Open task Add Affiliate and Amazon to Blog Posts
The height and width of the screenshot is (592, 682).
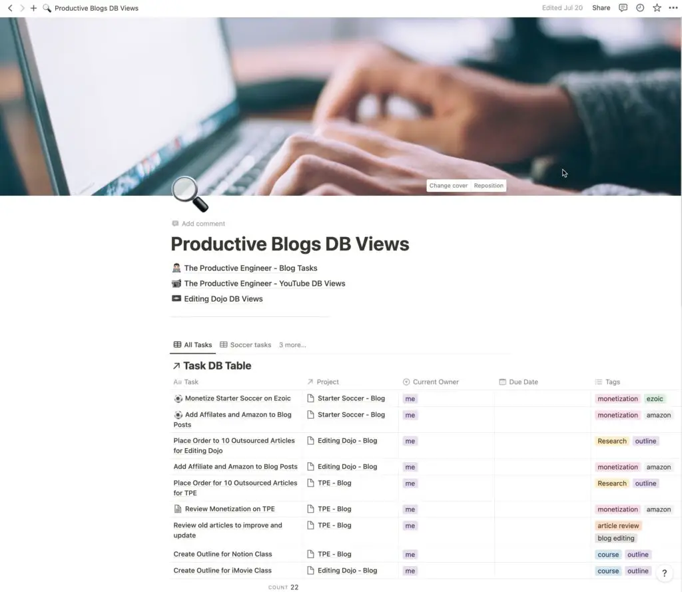pyautogui.click(x=235, y=467)
